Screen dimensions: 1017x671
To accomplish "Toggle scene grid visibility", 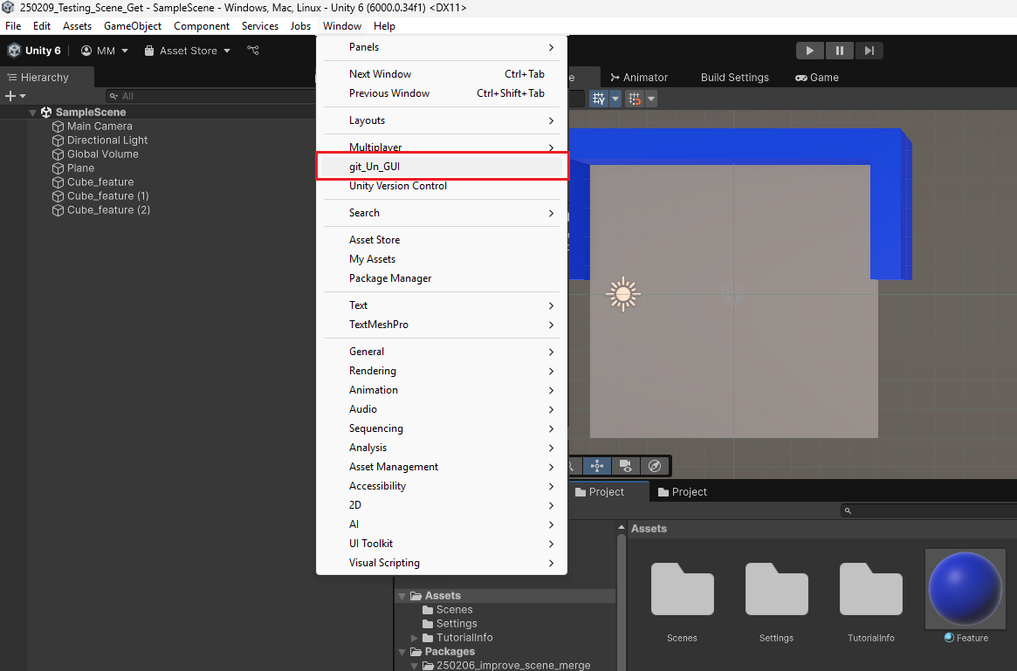I will 599,99.
